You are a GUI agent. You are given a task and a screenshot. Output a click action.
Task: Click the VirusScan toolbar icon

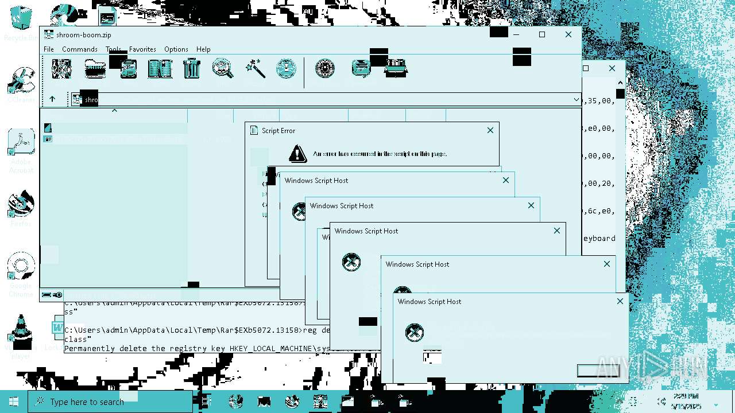[x=325, y=69]
